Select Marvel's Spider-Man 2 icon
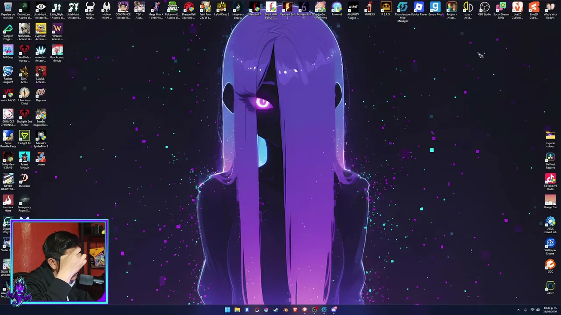Image resolution: width=561 pixels, height=315 pixels. (x=41, y=139)
